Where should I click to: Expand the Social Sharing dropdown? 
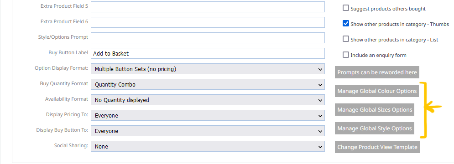click(x=208, y=146)
